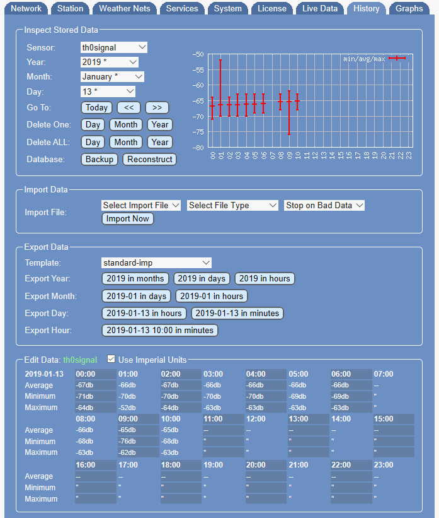Click the 08:00 Maximum field -63db
Viewport: 439px width, 518px height.
pyautogui.click(x=96, y=452)
